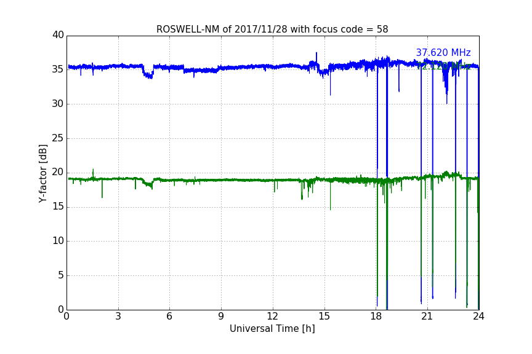This screenshot has width=532, height=354.
Task: Click the x-axis tick label 24
Action: (478, 317)
